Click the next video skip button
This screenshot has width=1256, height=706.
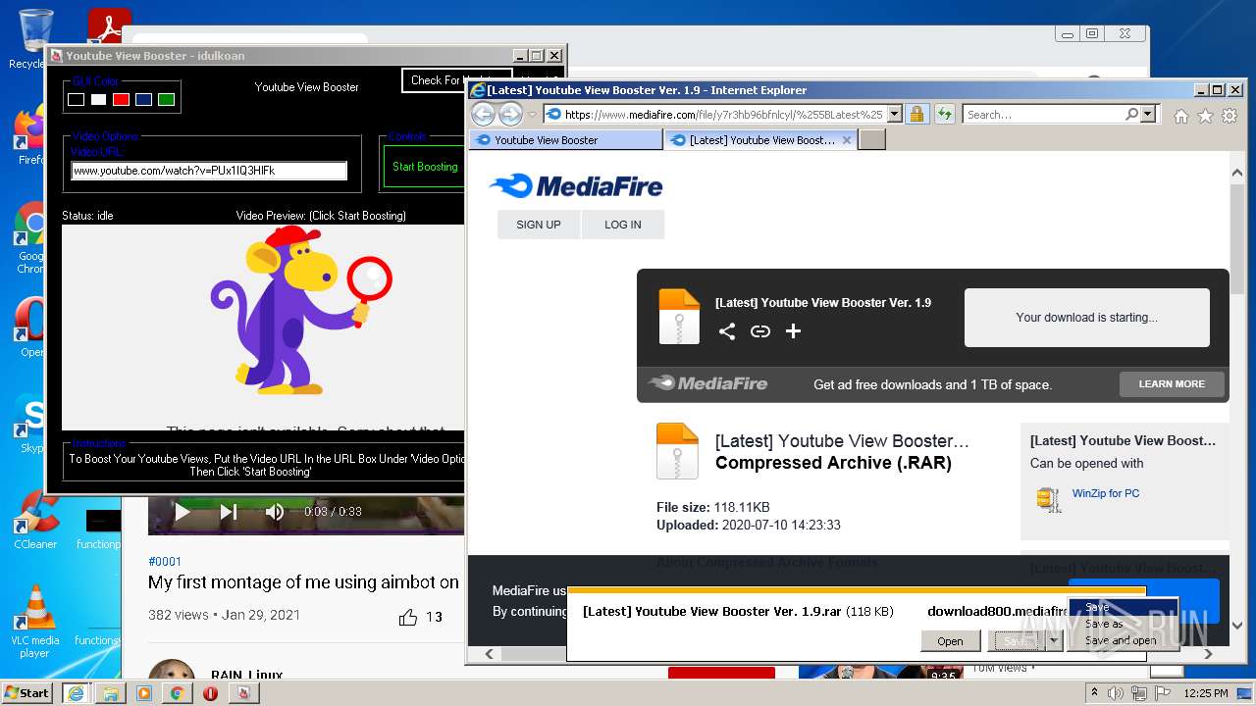pyautogui.click(x=229, y=511)
